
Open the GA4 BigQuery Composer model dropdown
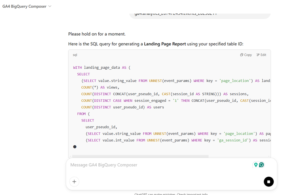tap(27, 6)
